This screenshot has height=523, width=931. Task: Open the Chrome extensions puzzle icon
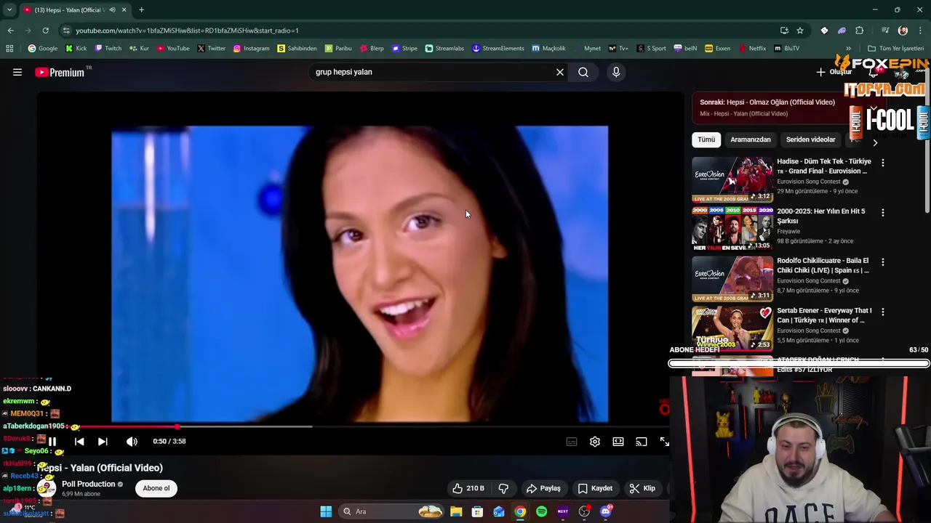click(x=859, y=31)
